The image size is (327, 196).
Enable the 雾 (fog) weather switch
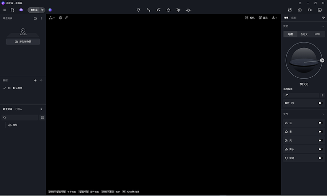tap(320, 132)
